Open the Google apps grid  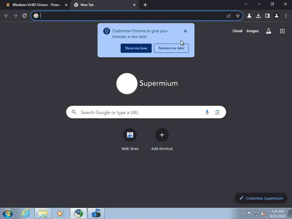pyautogui.click(x=282, y=31)
